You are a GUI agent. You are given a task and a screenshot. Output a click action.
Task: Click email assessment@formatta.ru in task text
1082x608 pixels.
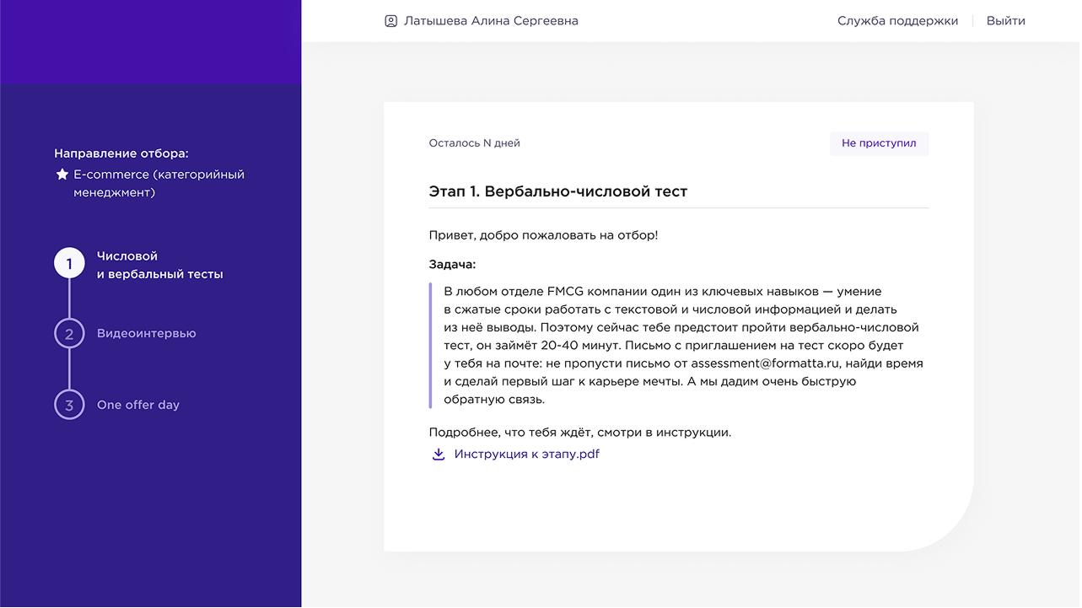coord(766,363)
